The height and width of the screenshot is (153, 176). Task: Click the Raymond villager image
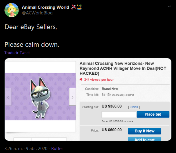pos(40,97)
